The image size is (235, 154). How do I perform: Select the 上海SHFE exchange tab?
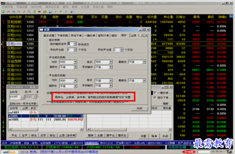point(77,143)
